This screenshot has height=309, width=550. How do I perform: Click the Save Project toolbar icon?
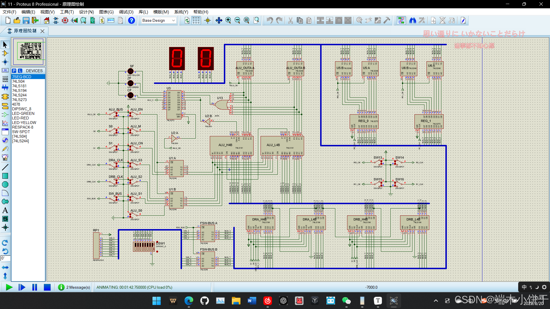pos(26,20)
